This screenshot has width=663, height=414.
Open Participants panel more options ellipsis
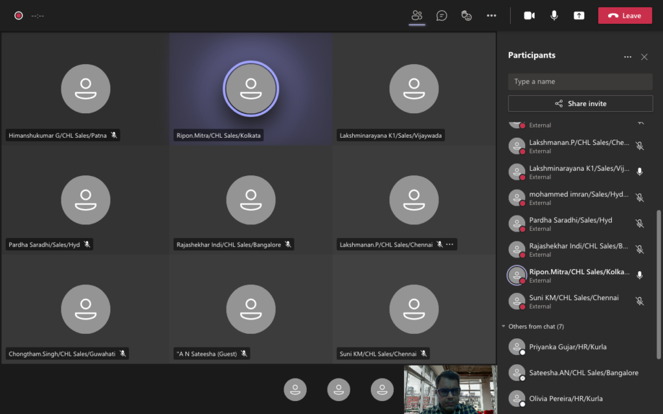click(x=627, y=57)
